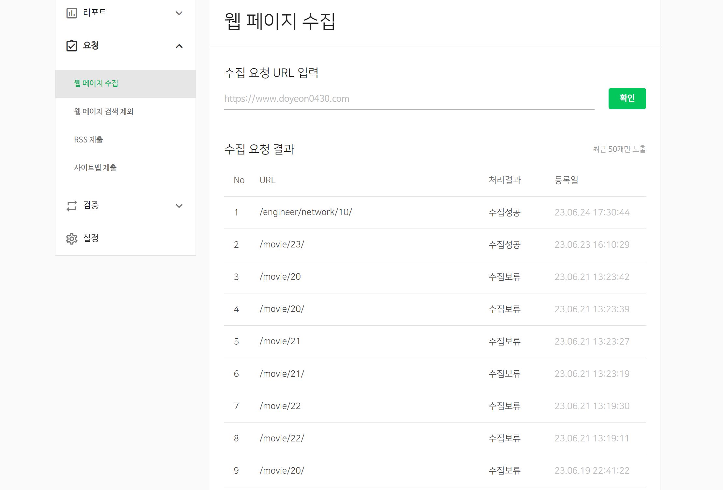Viewport: 723px width, 490px height.
Task: Click the 설정 gear icon
Action: (x=72, y=239)
